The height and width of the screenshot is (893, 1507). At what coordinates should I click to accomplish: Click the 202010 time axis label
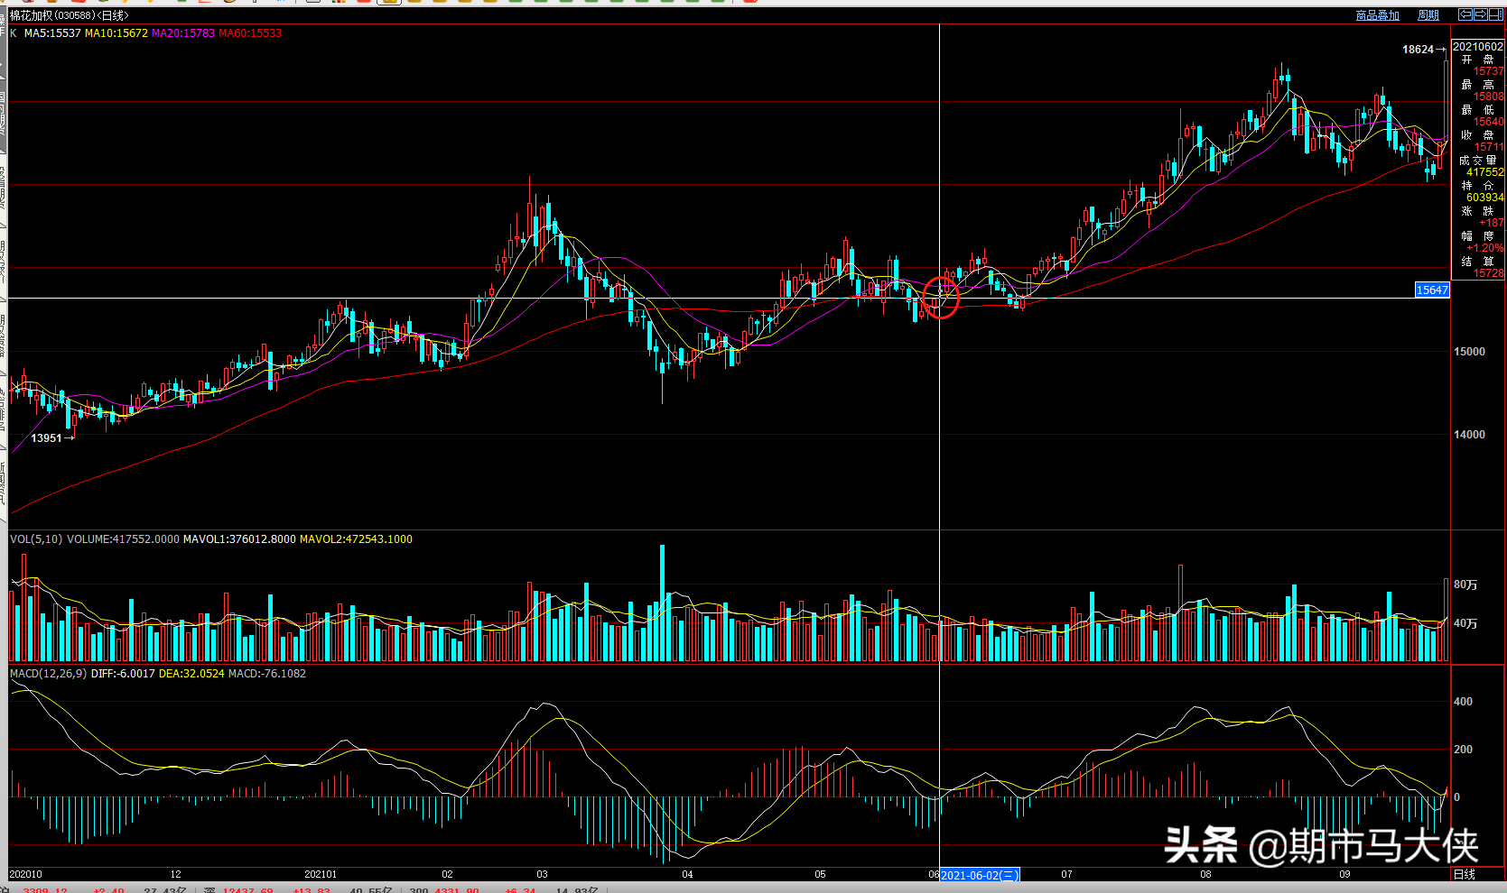tap(26, 875)
